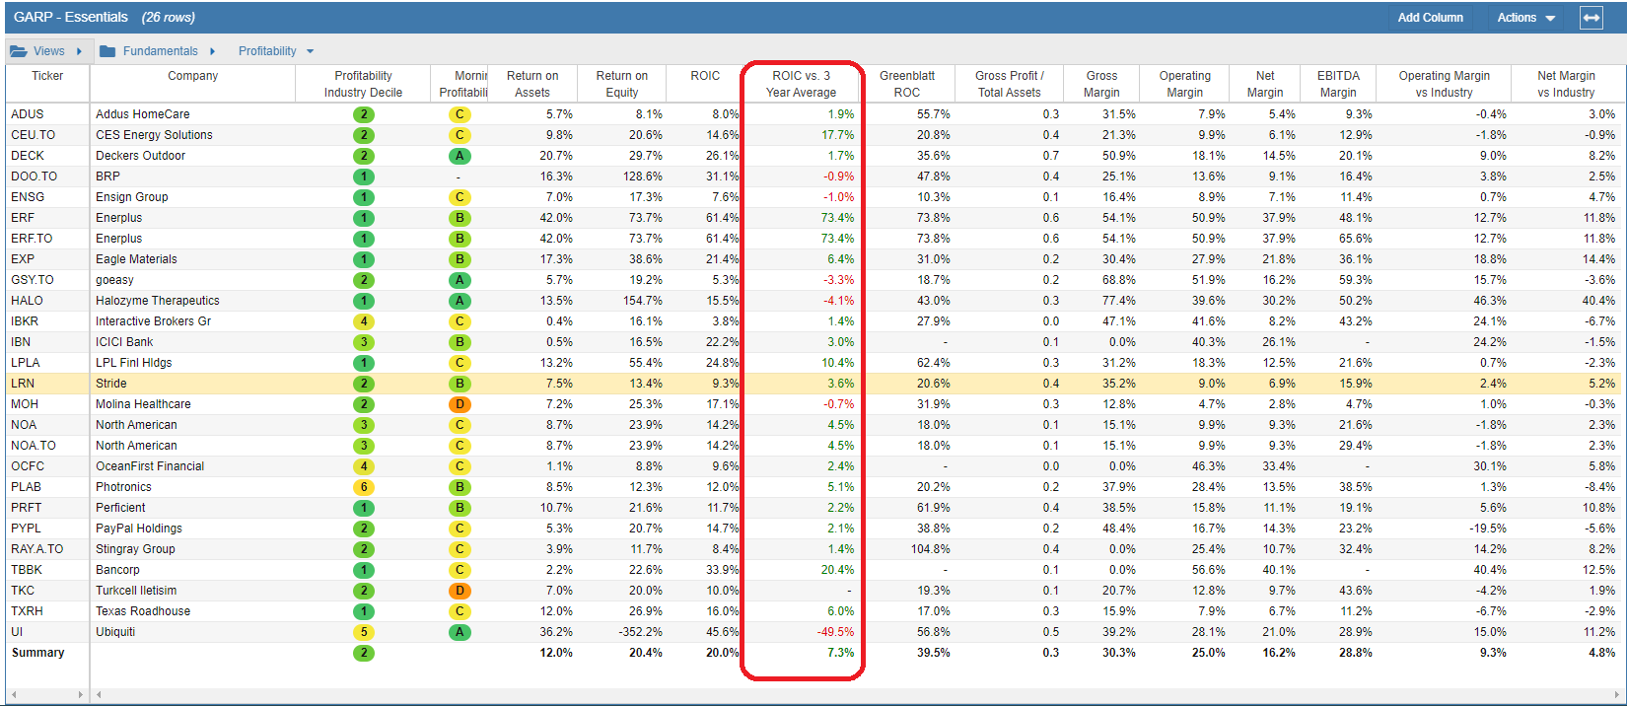Click Halozyme's 40.4% Net Margin vs Industry
This screenshot has height=706, width=1627.
[1598, 301]
